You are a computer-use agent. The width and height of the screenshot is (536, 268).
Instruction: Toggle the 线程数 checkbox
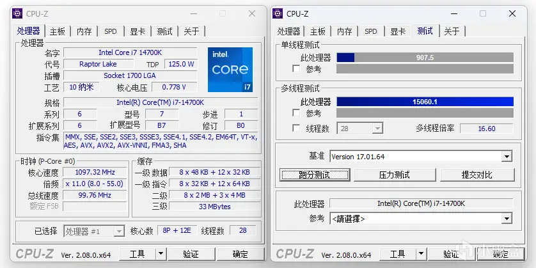point(296,128)
